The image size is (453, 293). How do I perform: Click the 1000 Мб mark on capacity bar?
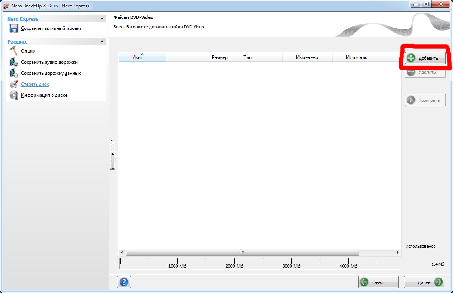177,266
